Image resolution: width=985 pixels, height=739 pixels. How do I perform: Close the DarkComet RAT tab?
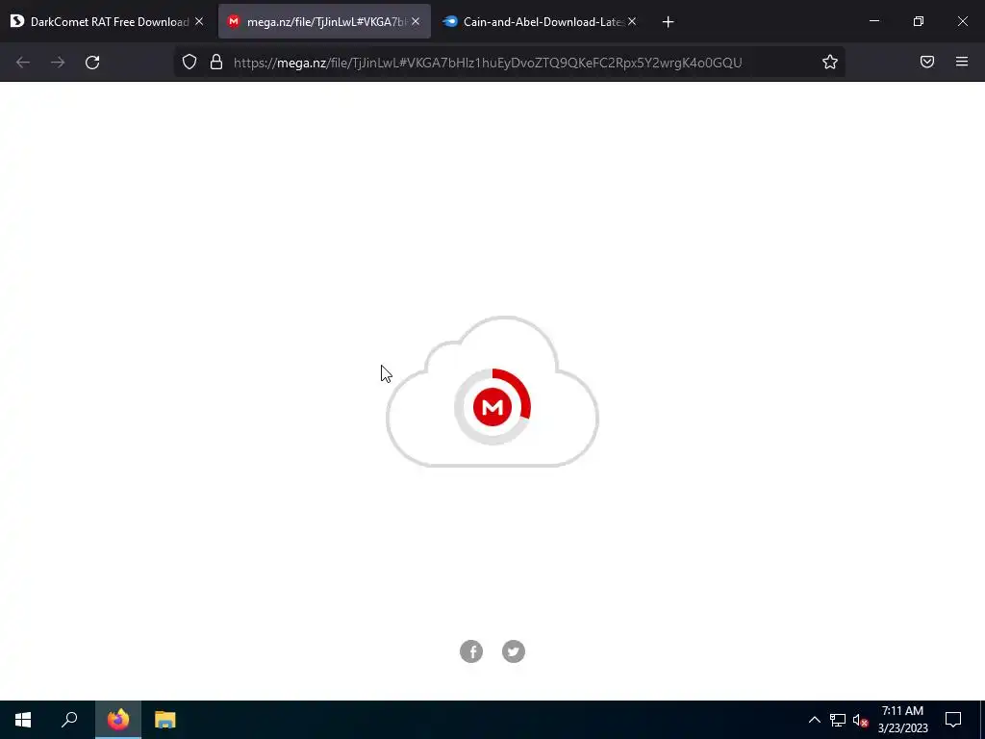point(199,21)
